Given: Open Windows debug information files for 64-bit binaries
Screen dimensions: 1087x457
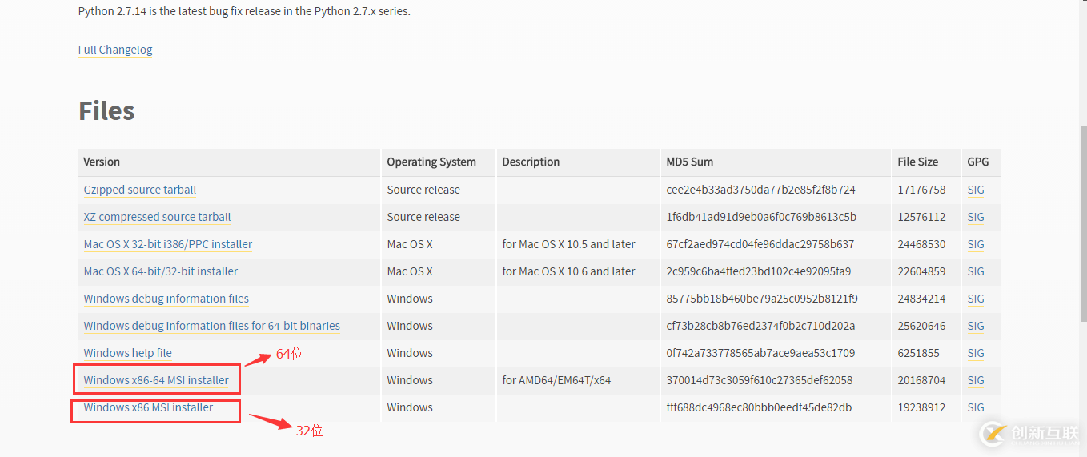Looking at the screenshot, I should (x=212, y=326).
